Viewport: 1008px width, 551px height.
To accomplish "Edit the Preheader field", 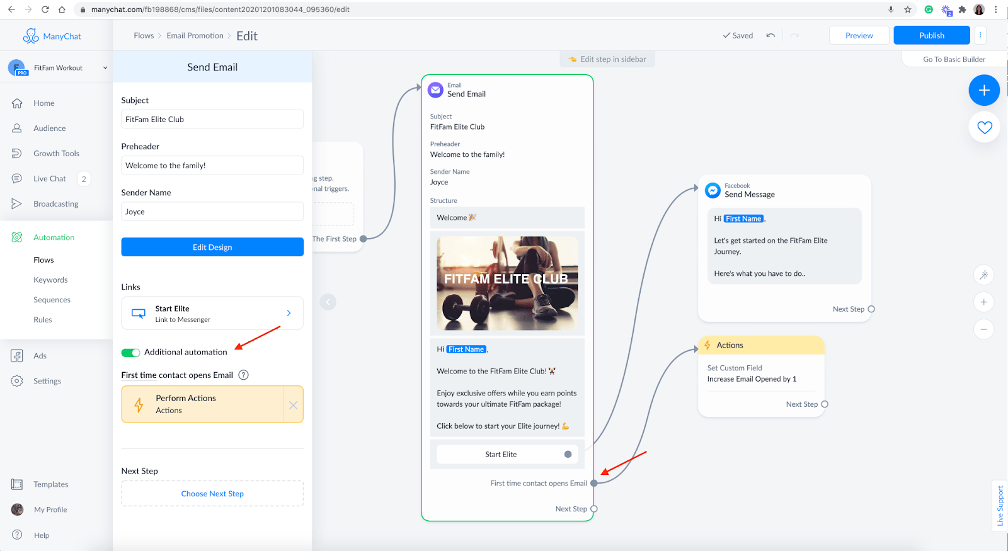I will (x=212, y=166).
